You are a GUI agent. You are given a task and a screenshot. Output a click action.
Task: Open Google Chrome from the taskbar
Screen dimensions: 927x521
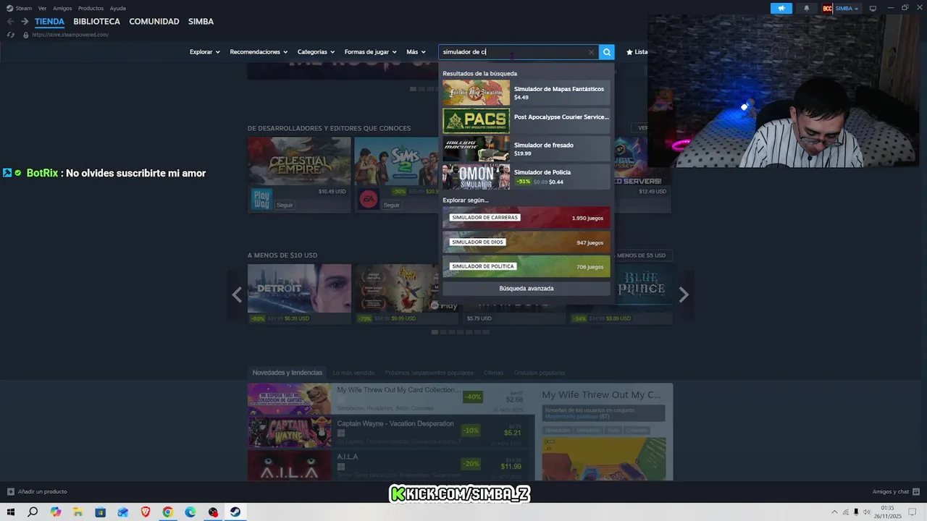pos(168,512)
